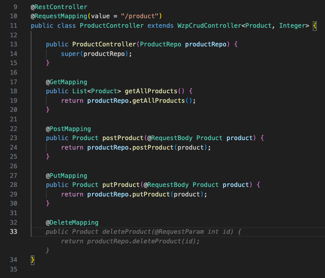Click the postProduct method name on line 23

point(122,138)
